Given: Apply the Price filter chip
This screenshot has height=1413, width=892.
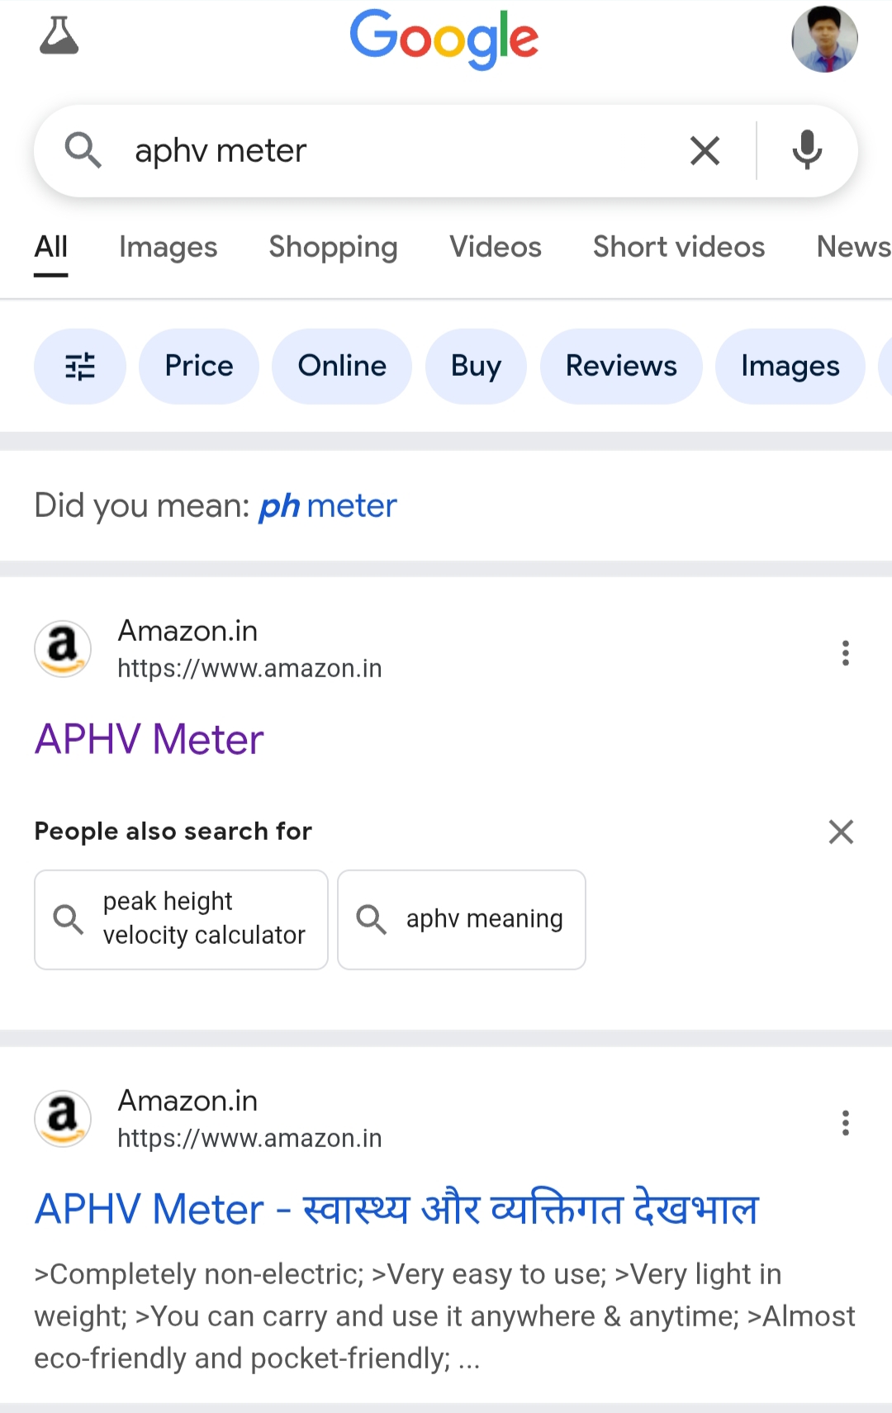Looking at the screenshot, I should pos(199,366).
